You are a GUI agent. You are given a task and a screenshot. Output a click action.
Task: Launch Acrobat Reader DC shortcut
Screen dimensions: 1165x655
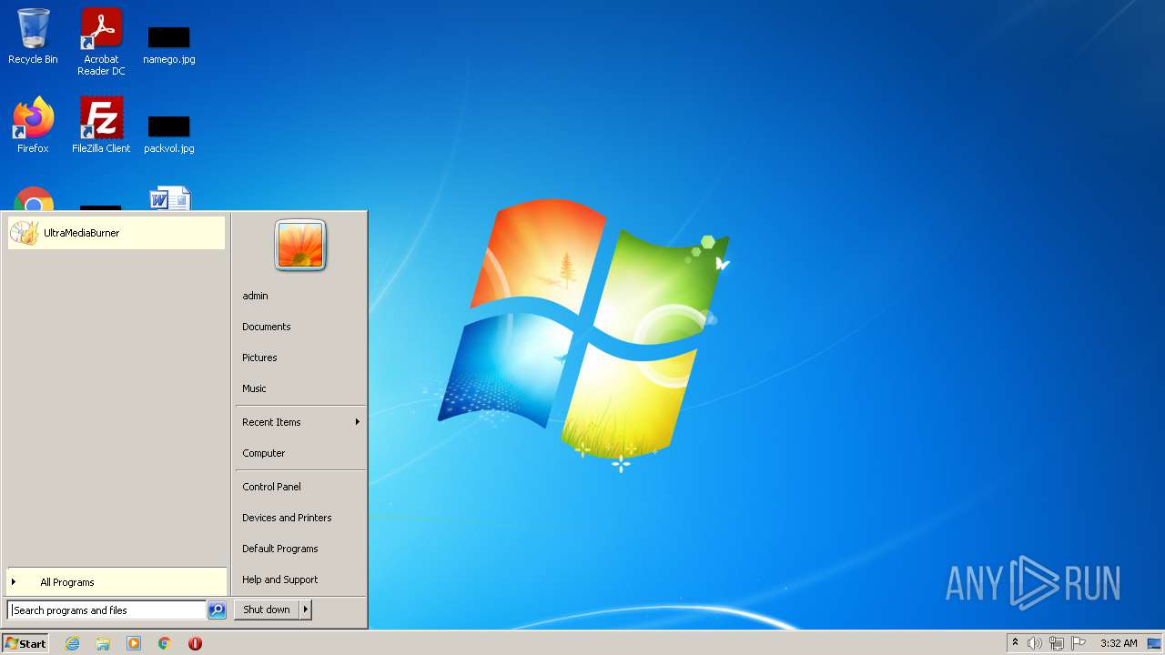[x=101, y=41]
